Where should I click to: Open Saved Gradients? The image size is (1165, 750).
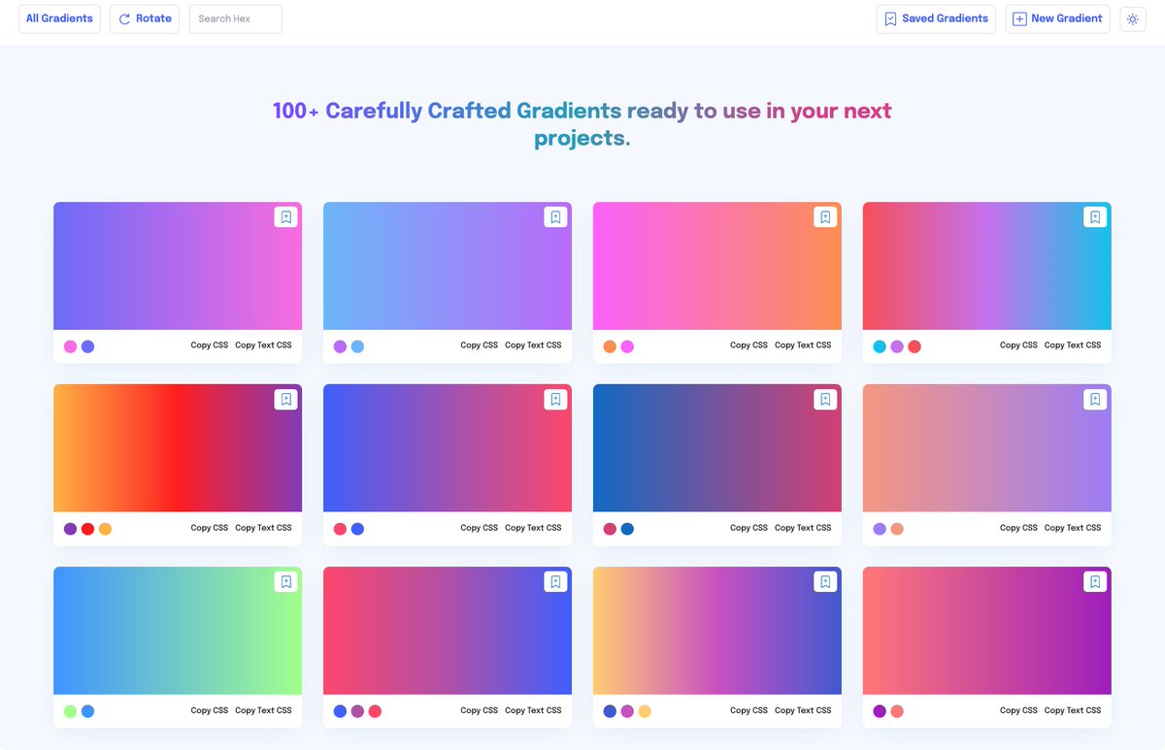[x=936, y=18]
